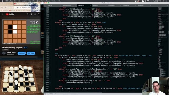Screen dimensions: 169x95
Task: Click Sublime tab history back arrow
Action: [45, 5]
